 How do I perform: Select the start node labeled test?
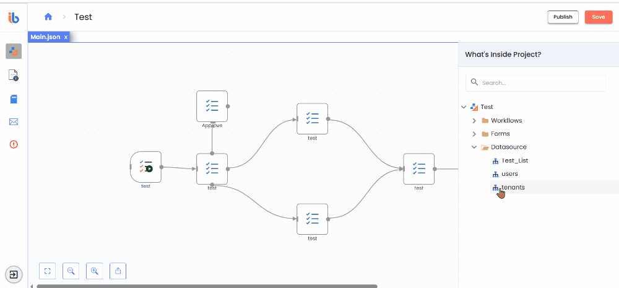[x=145, y=167]
